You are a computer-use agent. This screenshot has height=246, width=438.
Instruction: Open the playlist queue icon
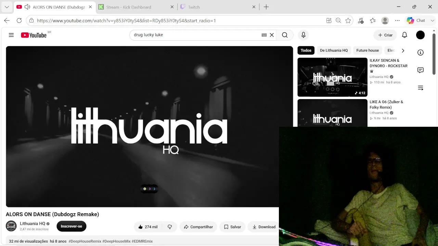pos(421,88)
